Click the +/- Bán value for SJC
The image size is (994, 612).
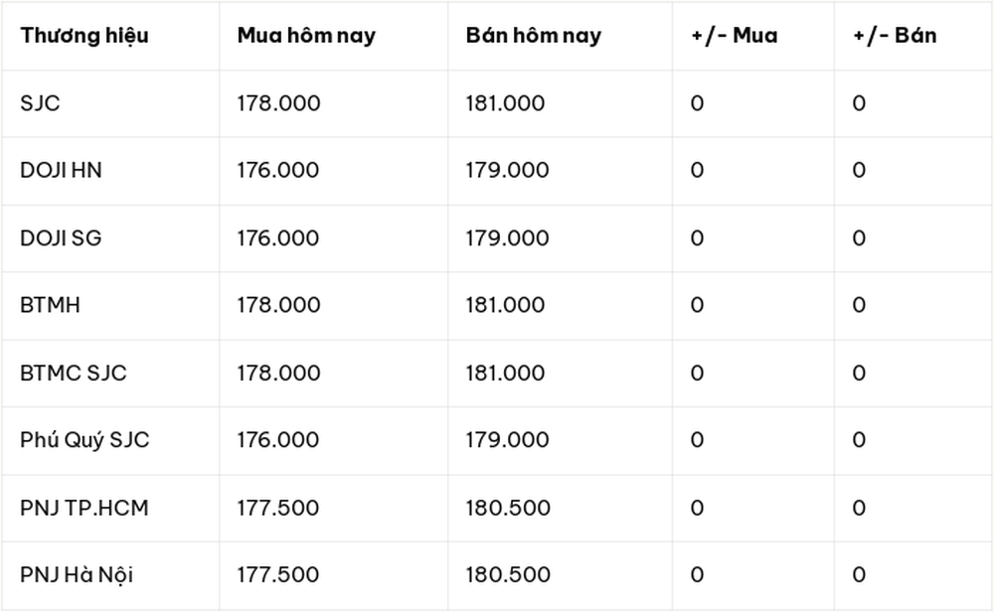click(859, 103)
